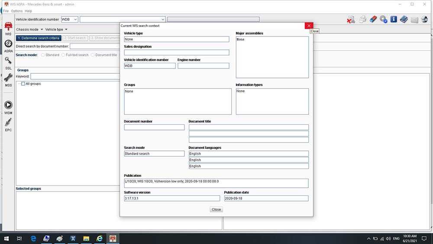Click the Information types list box

click(272, 101)
